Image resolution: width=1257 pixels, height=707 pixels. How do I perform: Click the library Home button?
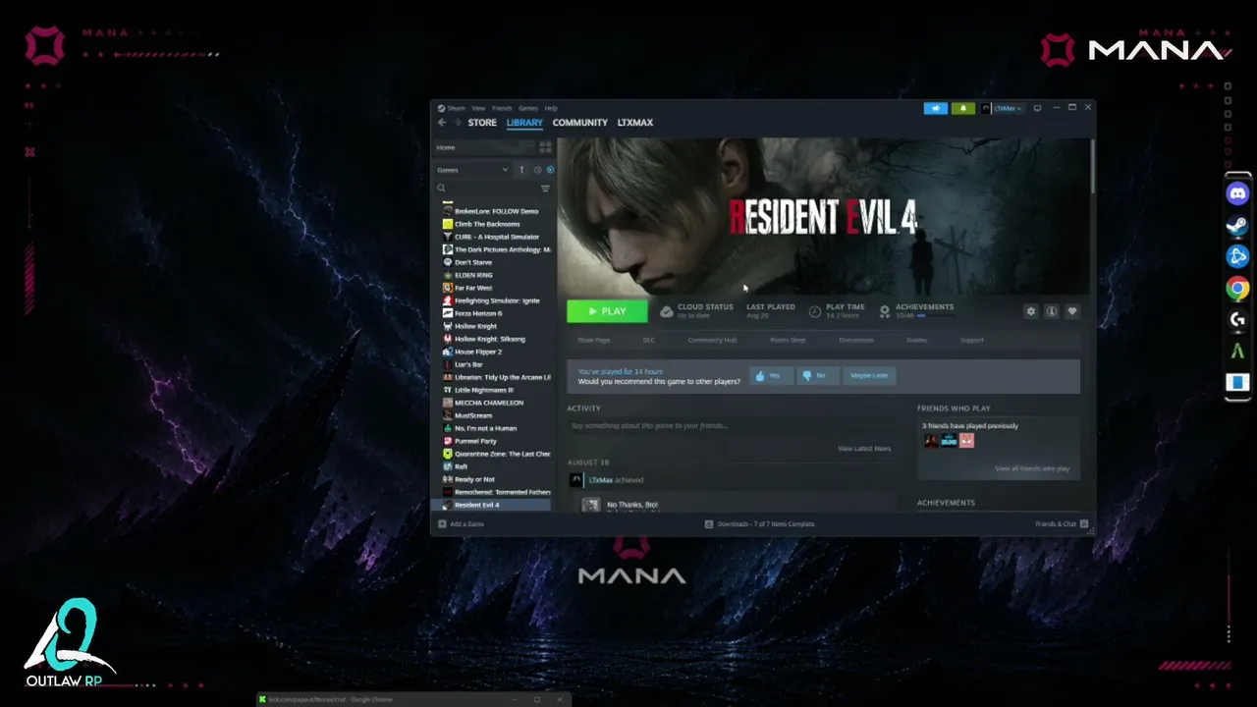[484, 147]
